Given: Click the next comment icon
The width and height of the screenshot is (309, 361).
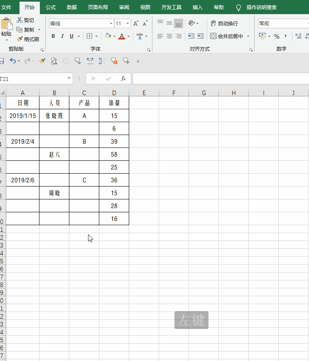Looking at the screenshot, I should pos(126,61).
